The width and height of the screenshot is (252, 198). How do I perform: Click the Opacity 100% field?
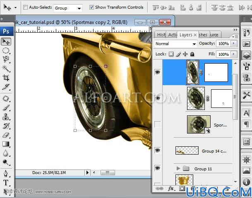pos(223,43)
